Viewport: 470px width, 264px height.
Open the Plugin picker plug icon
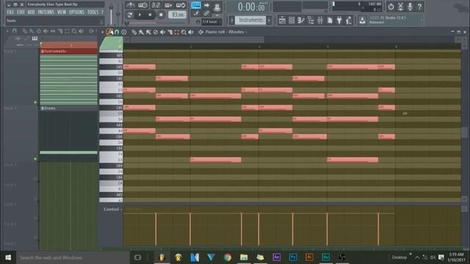[339, 21]
